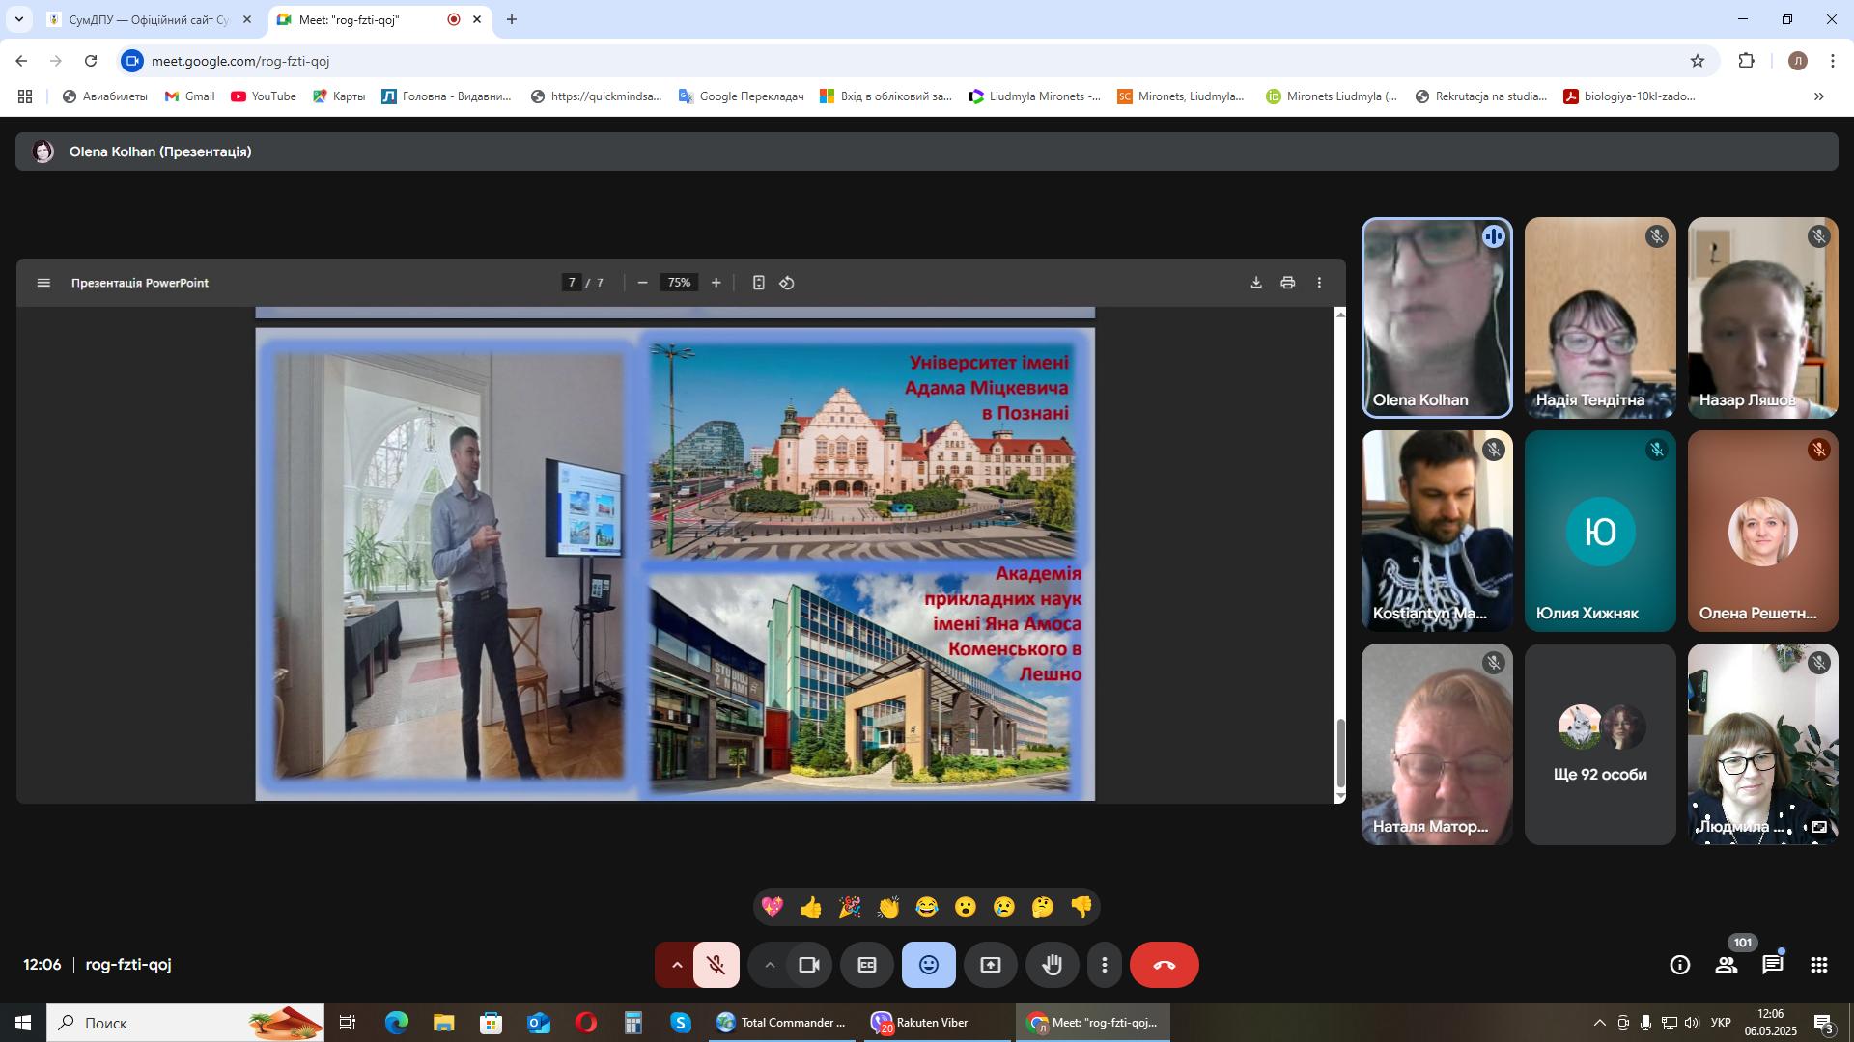Viewport: 1854px width, 1042px height.
Task: Bookmark this page with the star
Action: click(1698, 61)
